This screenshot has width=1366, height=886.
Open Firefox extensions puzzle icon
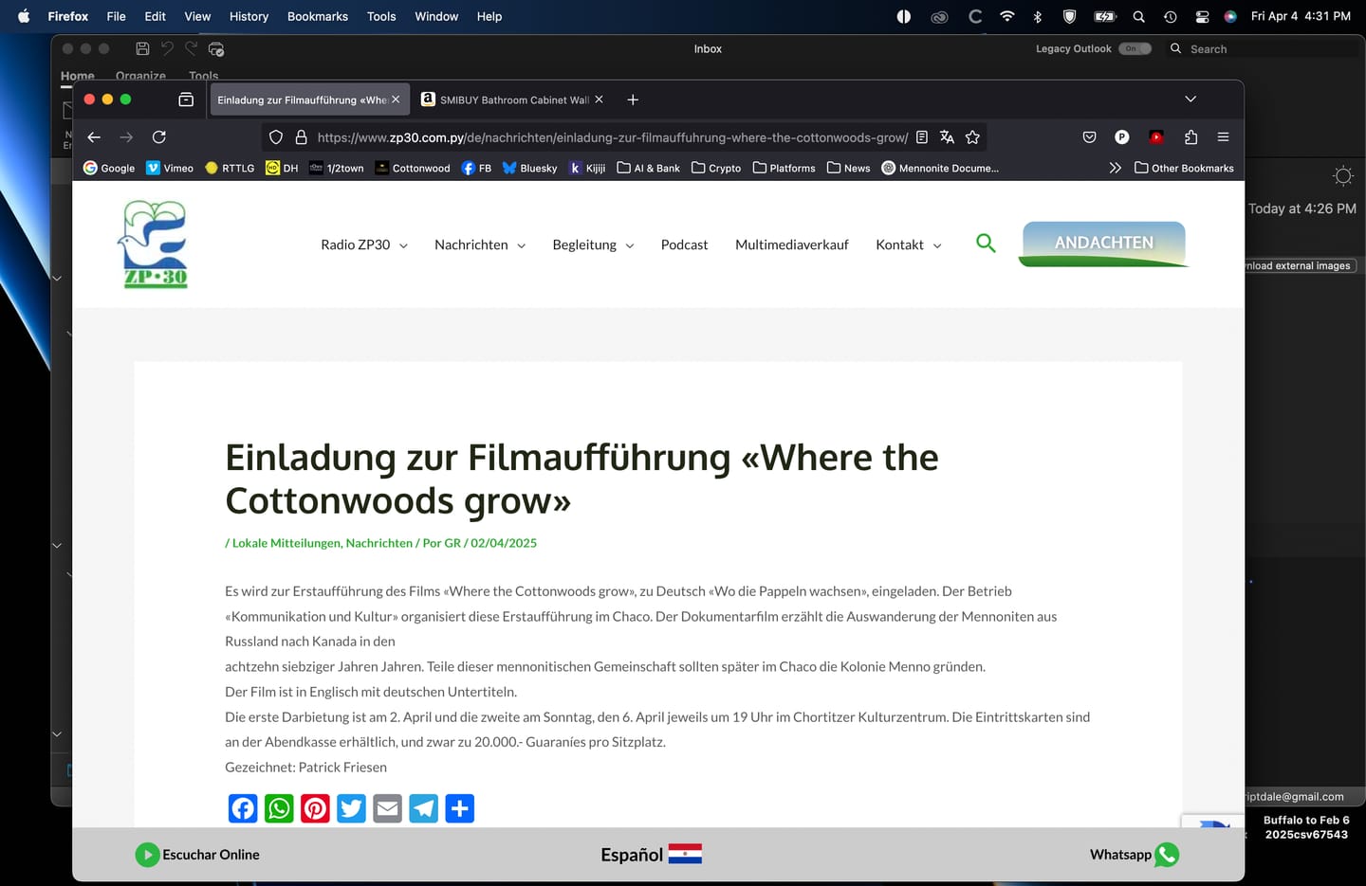pos(1191,137)
